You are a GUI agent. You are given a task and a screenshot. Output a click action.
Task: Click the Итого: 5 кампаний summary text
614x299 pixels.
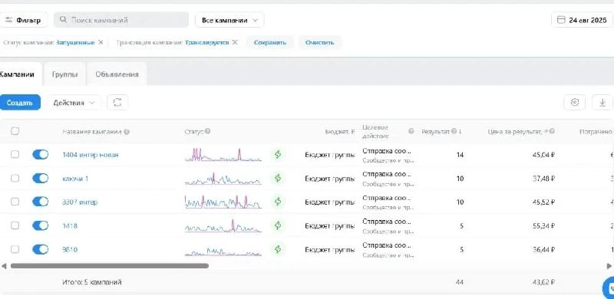point(91,282)
